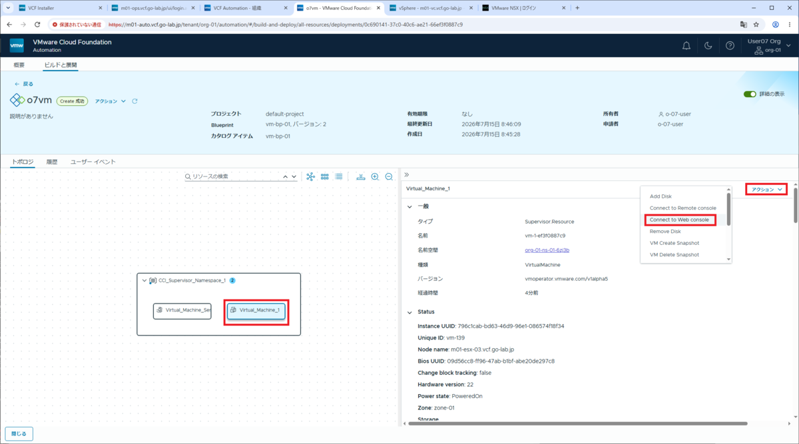
Task: Open the Virtual_Machine_1 アクション dropdown
Action: pyautogui.click(x=766, y=189)
